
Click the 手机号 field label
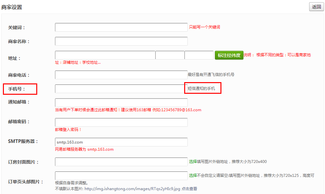click(x=17, y=89)
